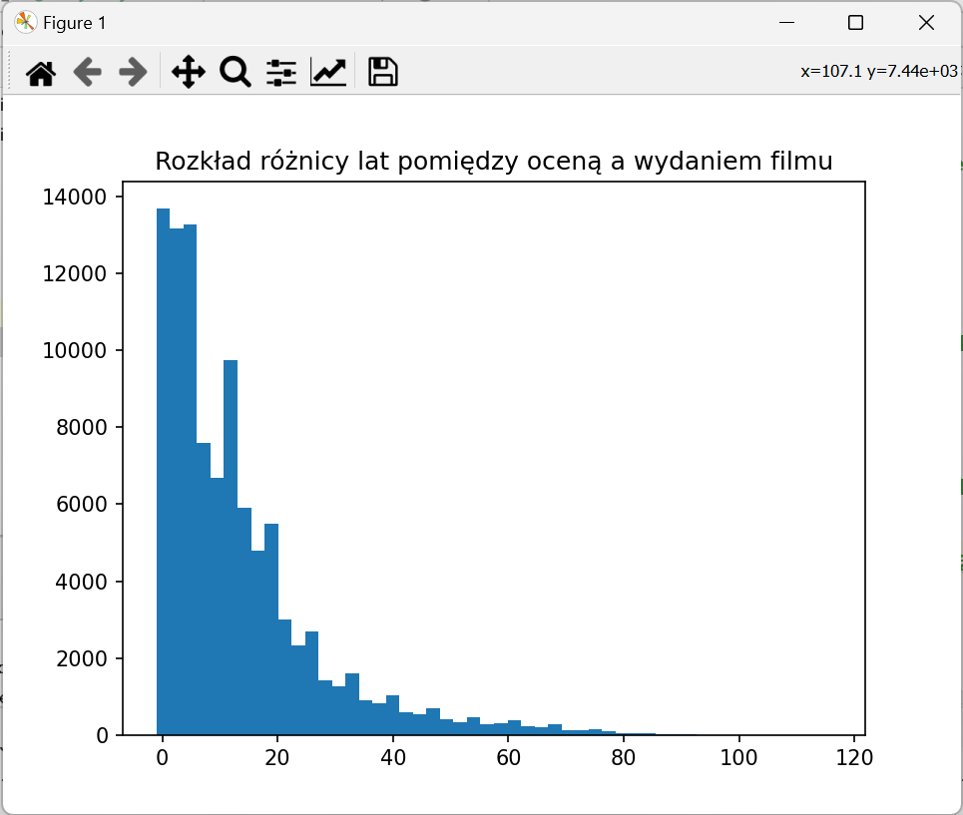Click the matplotlib icon in the title bar
The height and width of the screenshot is (815, 963).
coord(25,22)
